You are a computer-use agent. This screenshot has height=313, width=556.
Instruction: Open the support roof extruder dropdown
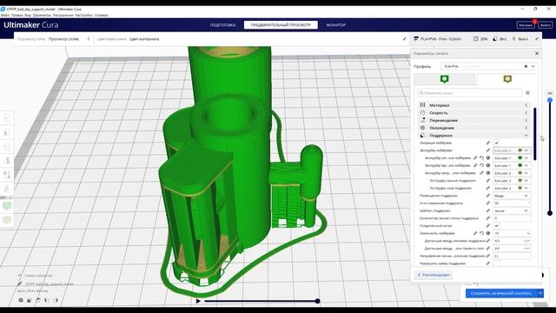(512, 181)
